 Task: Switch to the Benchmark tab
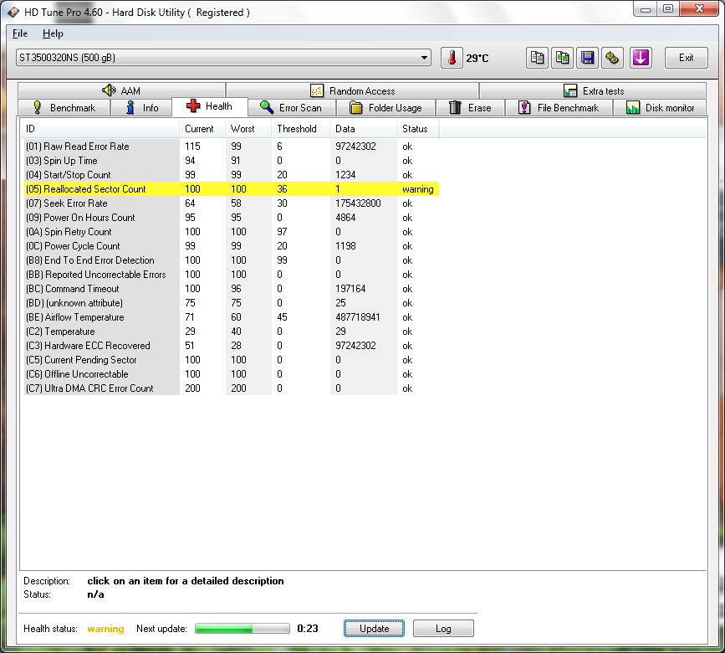click(64, 108)
